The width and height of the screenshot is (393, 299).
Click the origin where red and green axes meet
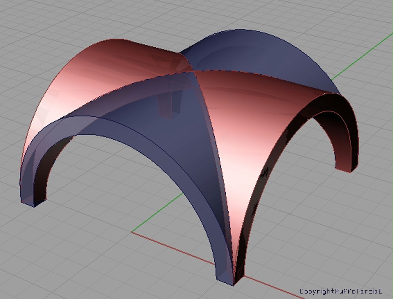(x=132, y=232)
